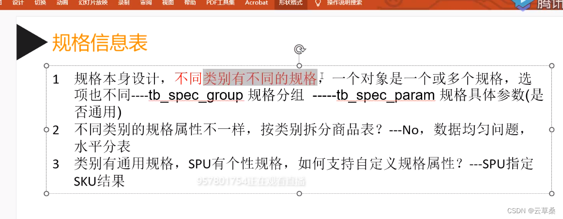563x219 pixels.
Task: Click the rotation handle above the text box
Action: [300, 49]
